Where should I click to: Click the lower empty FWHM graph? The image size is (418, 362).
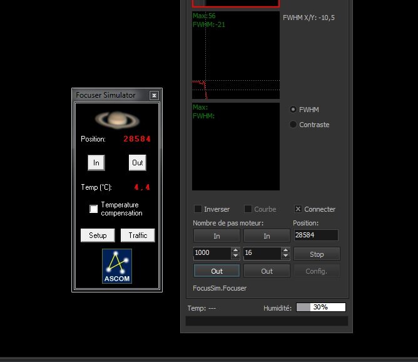[x=236, y=147]
